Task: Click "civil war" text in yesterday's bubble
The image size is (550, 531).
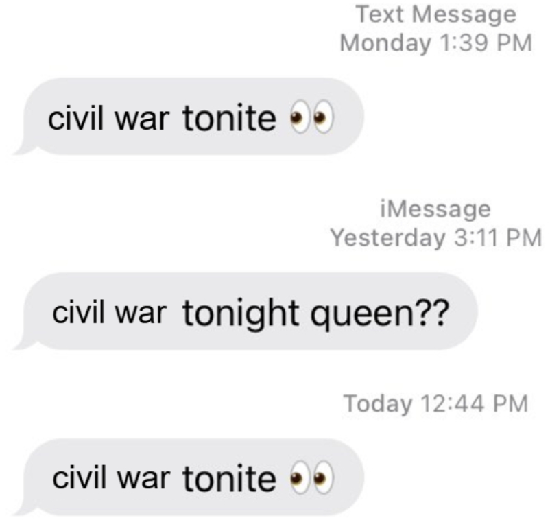Action: (110, 312)
